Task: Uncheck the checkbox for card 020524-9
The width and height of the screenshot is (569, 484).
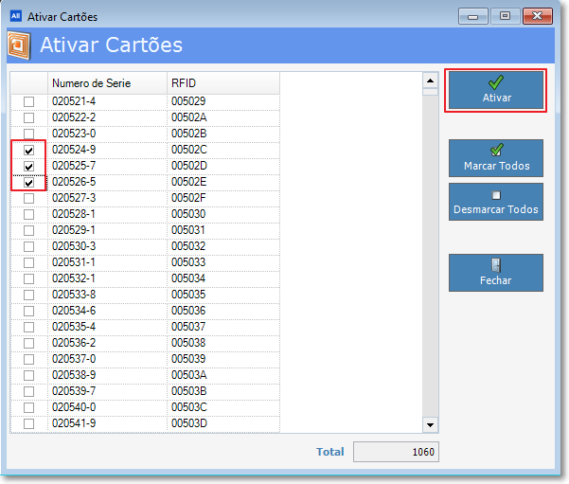Action: tap(28, 151)
